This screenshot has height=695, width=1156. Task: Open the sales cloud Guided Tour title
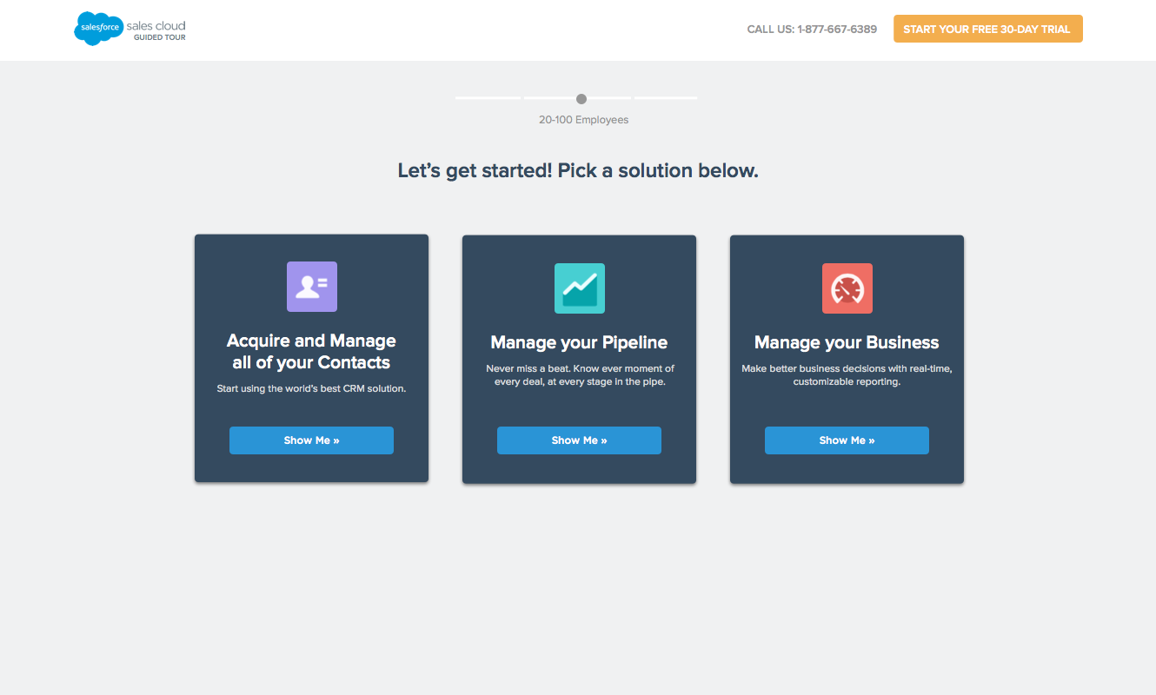(156, 31)
